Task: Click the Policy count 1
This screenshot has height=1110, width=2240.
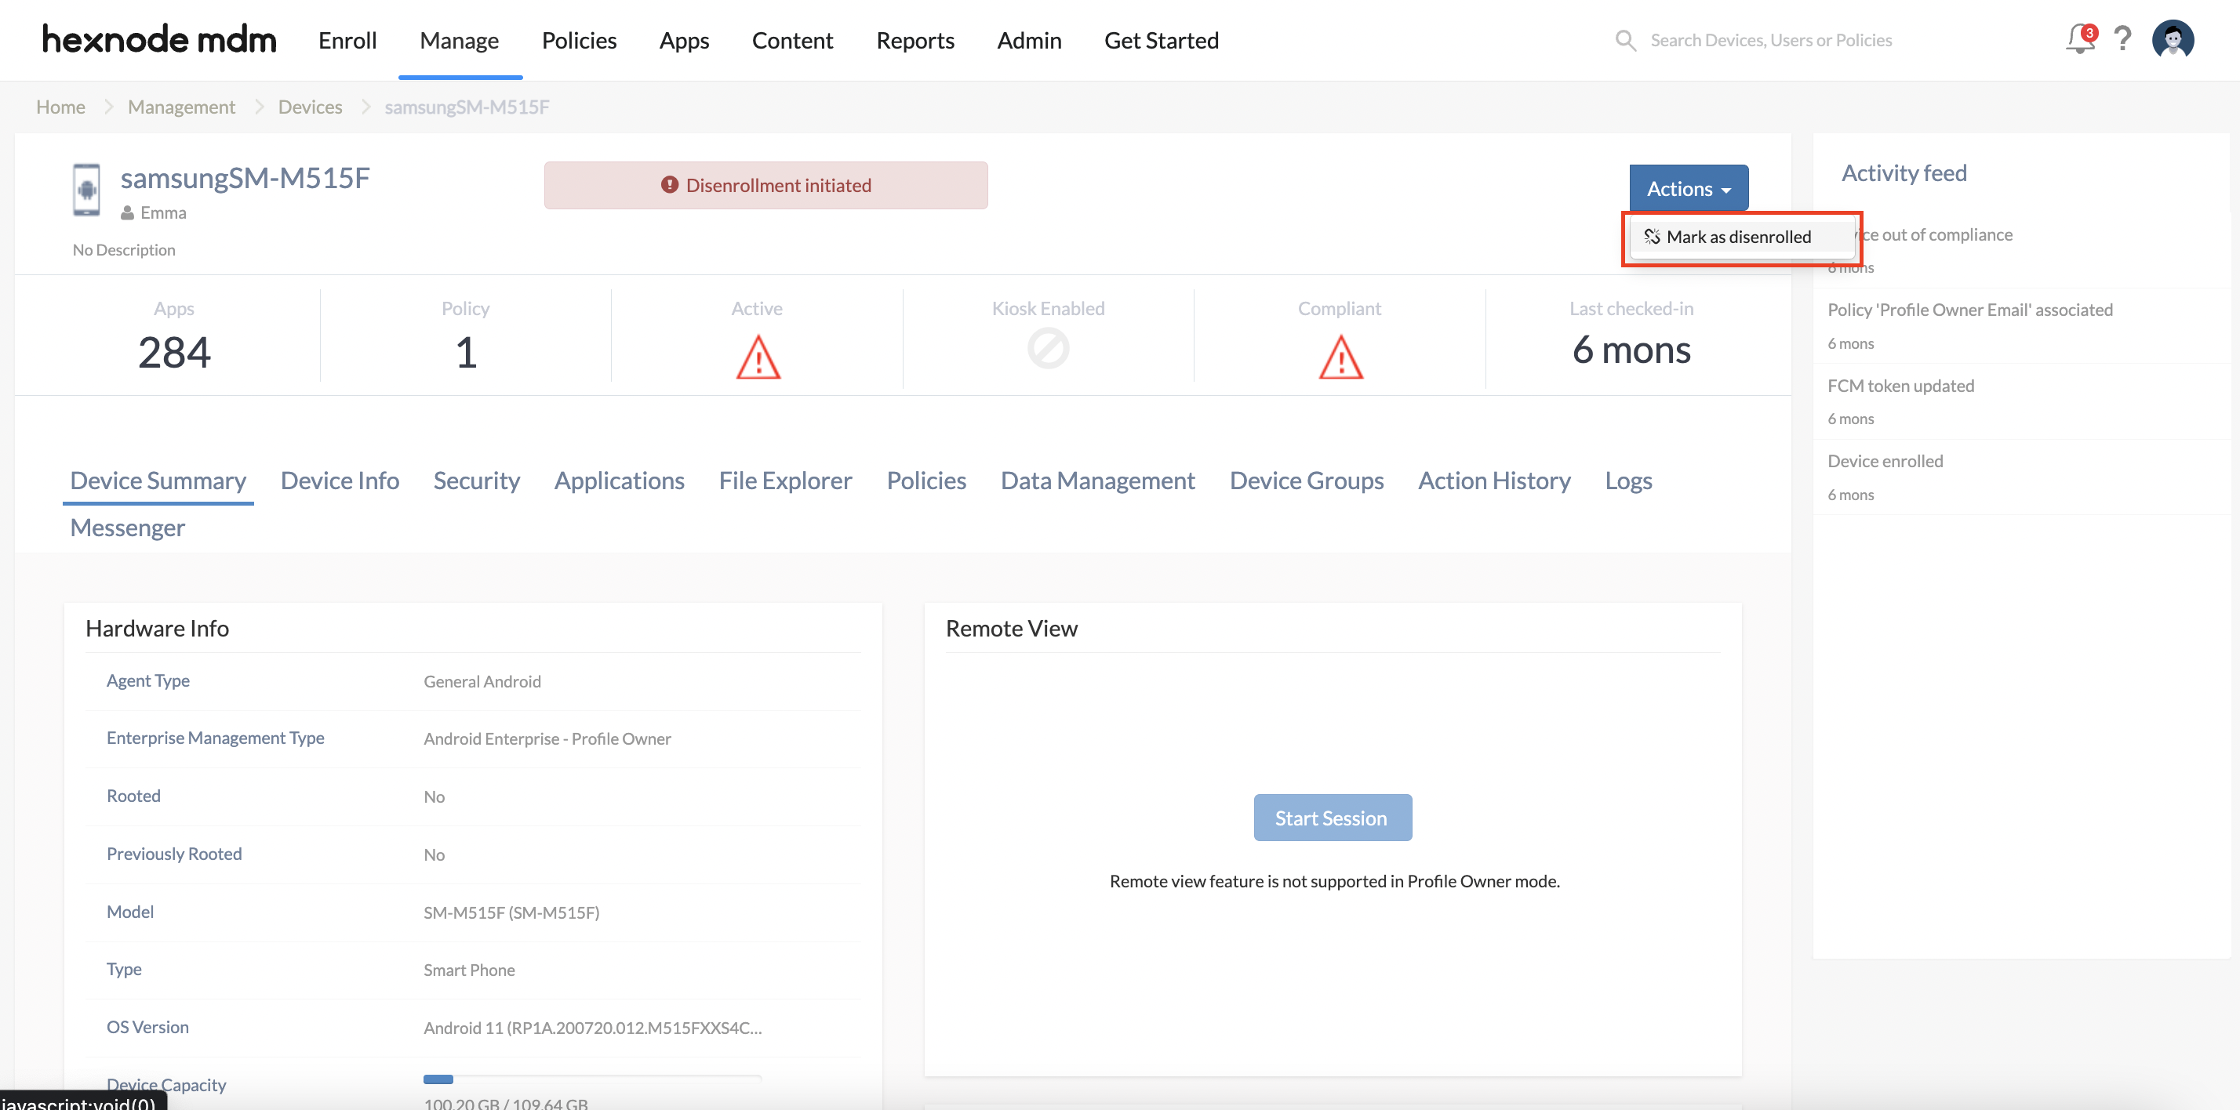Action: [x=465, y=352]
